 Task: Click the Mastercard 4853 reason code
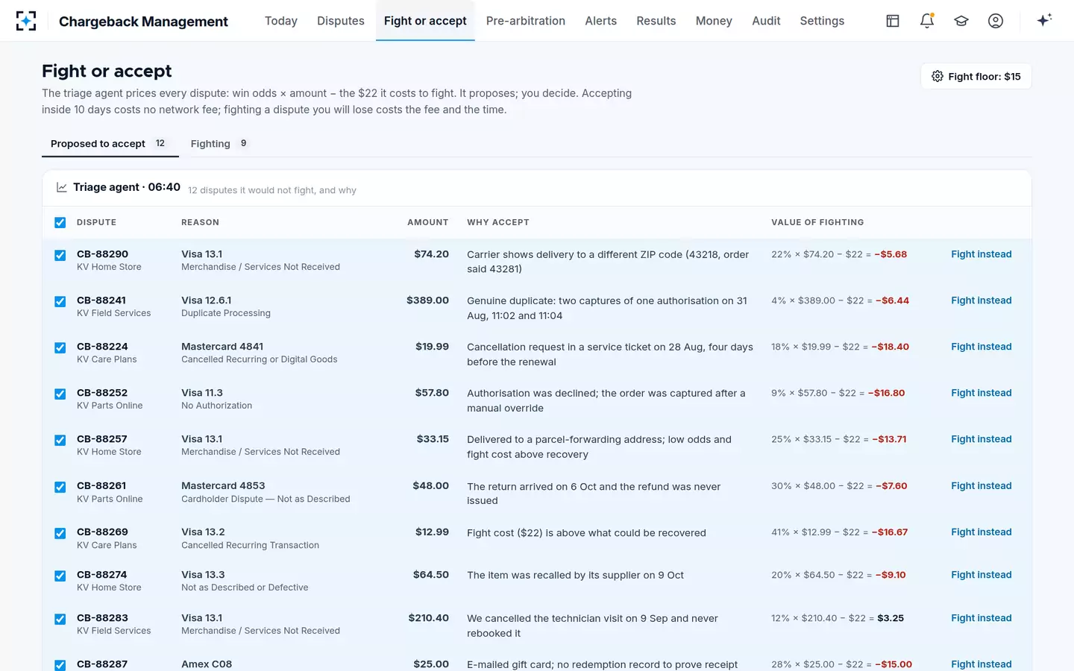(223, 485)
